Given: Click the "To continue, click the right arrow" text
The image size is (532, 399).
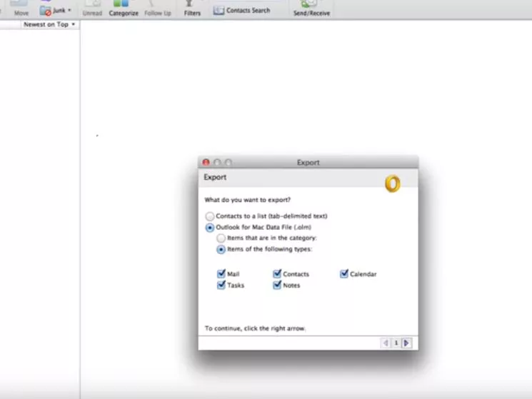Looking at the screenshot, I should (x=255, y=328).
